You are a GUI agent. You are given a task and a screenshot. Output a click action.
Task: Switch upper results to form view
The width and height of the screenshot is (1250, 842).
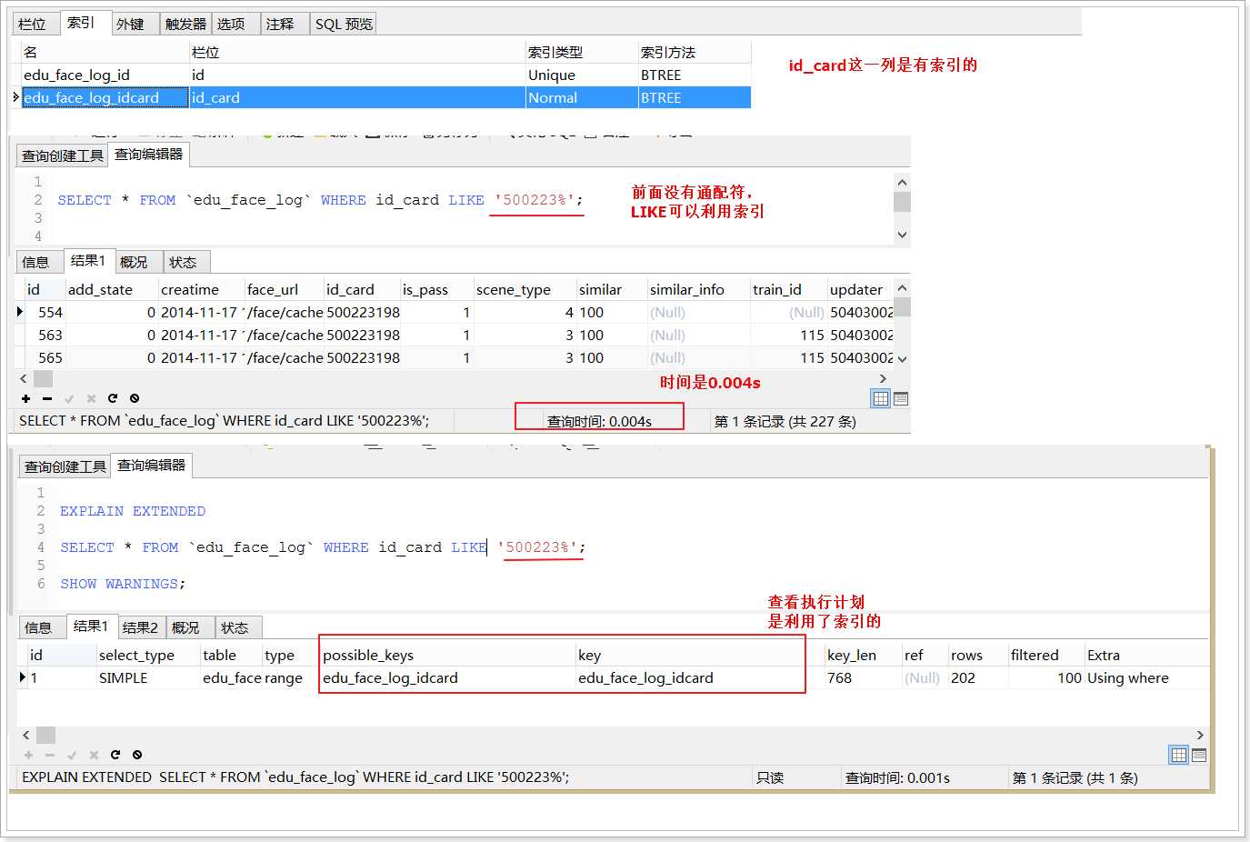(x=901, y=398)
